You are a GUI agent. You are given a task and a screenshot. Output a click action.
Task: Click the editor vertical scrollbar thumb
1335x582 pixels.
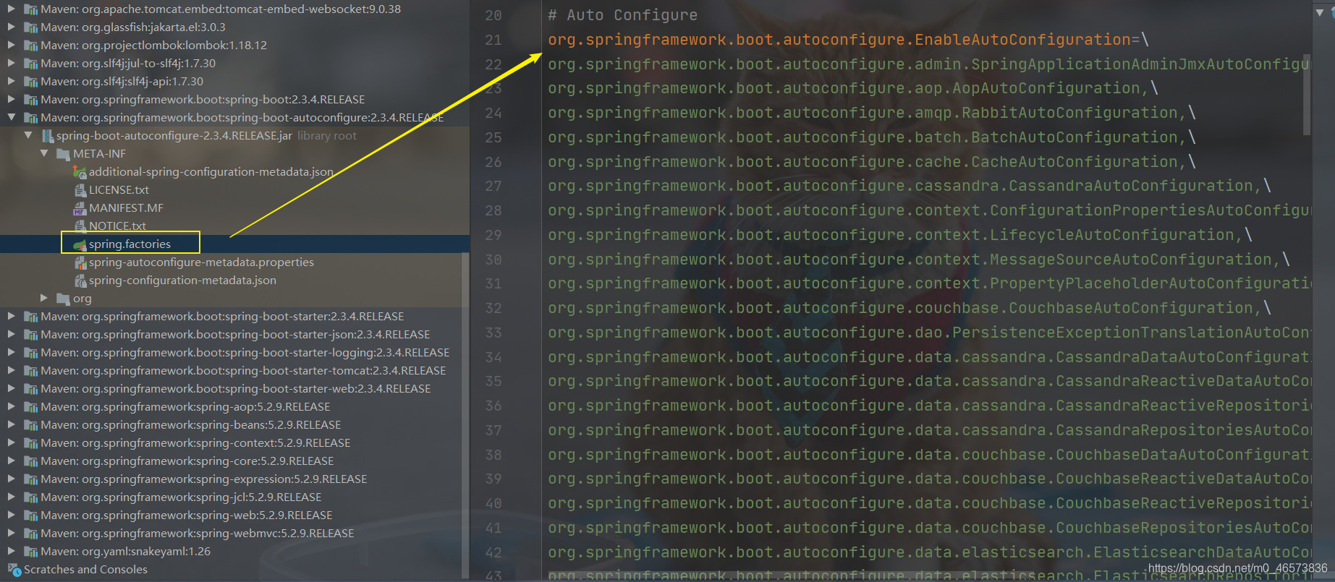click(x=1307, y=94)
